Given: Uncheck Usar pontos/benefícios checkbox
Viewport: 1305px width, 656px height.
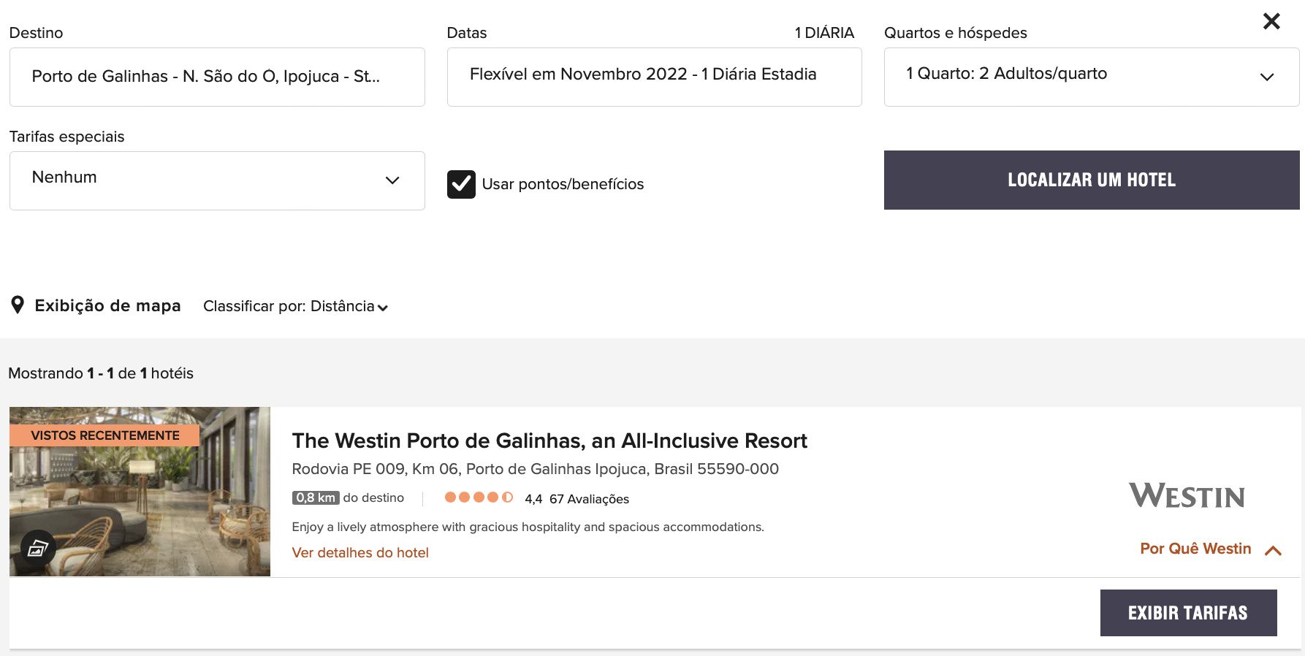Looking at the screenshot, I should point(461,184).
